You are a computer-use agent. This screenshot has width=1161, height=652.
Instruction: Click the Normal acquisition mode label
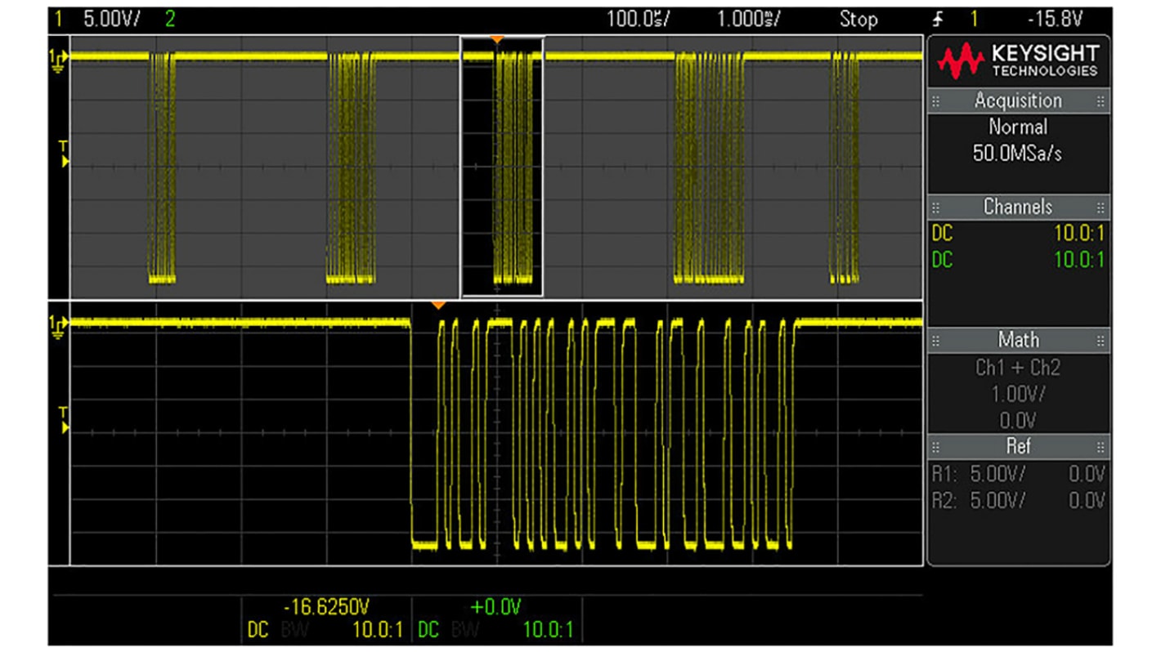click(1019, 127)
